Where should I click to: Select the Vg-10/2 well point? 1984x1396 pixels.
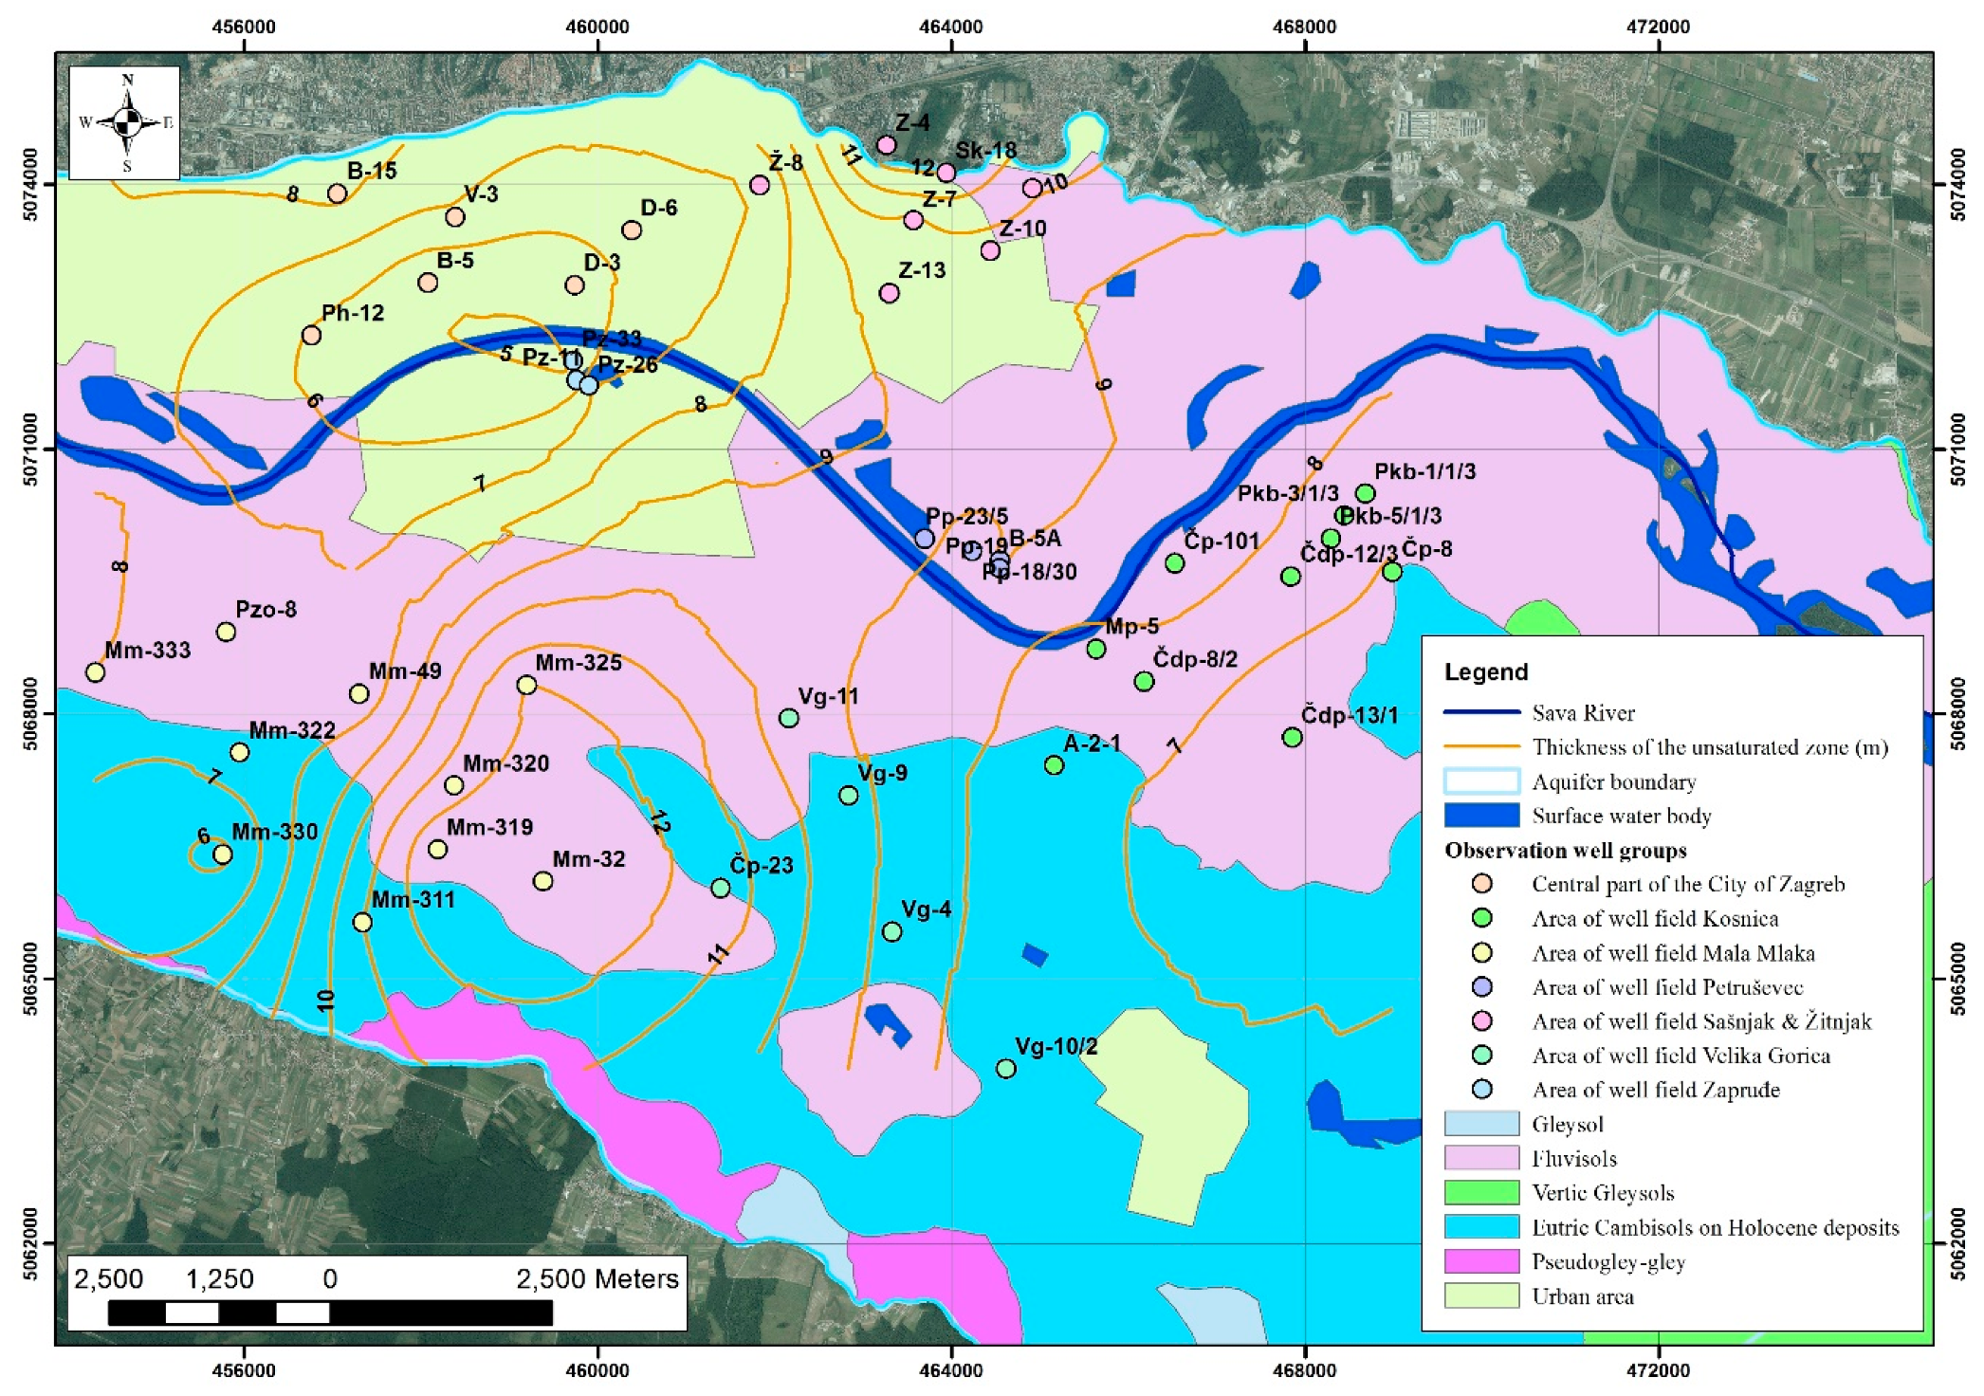click(x=1005, y=1069)
